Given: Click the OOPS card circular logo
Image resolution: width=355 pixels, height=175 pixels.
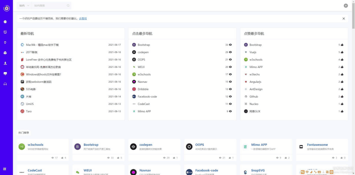Looking at the screenshot, I should (x=189, y=147).
